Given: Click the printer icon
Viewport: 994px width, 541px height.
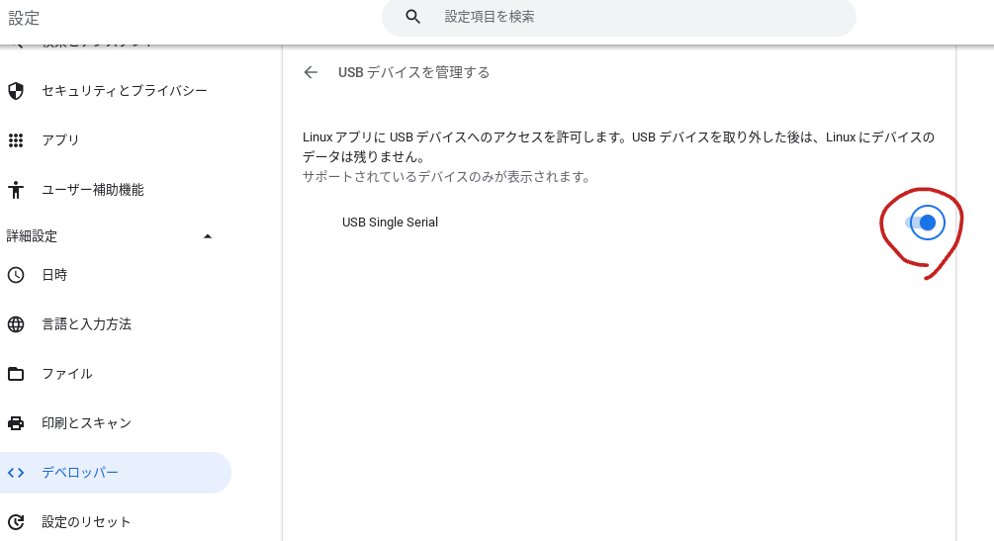Looking at the screenshot, I should coord(16,423).
